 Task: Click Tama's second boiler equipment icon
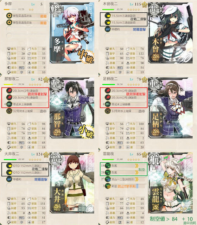click(9, 22)
